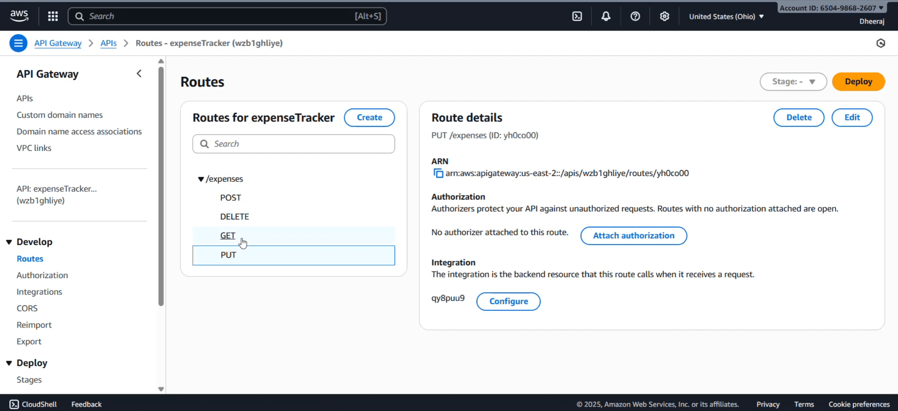Collapse the /expenses route tree
The width and height of the screenshot is (898, 411).
click(x=201, y=179)
